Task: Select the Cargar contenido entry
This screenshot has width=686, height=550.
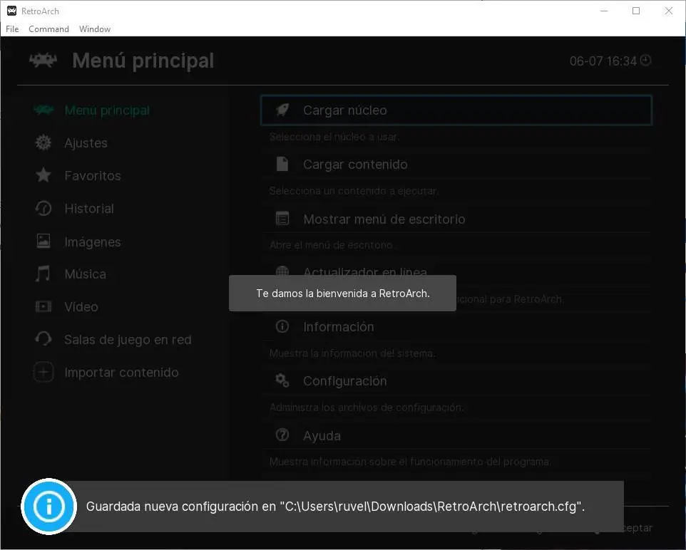Action: coord(456,165)
